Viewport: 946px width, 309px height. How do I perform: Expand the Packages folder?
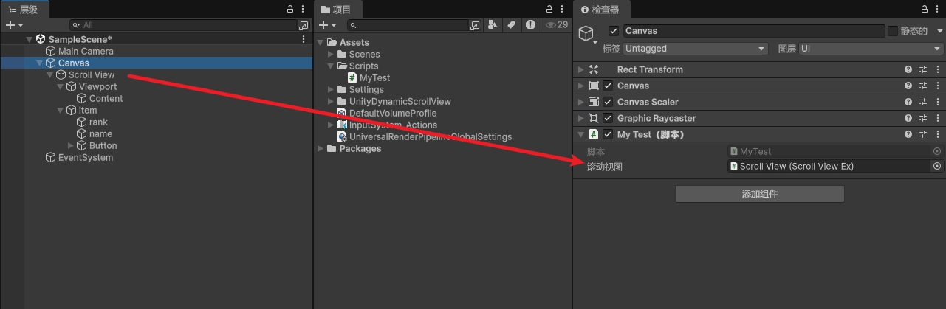[x=321, y=149]
